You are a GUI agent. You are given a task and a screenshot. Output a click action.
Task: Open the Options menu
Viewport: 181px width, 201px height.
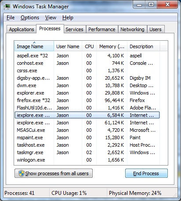click(30, 18)
